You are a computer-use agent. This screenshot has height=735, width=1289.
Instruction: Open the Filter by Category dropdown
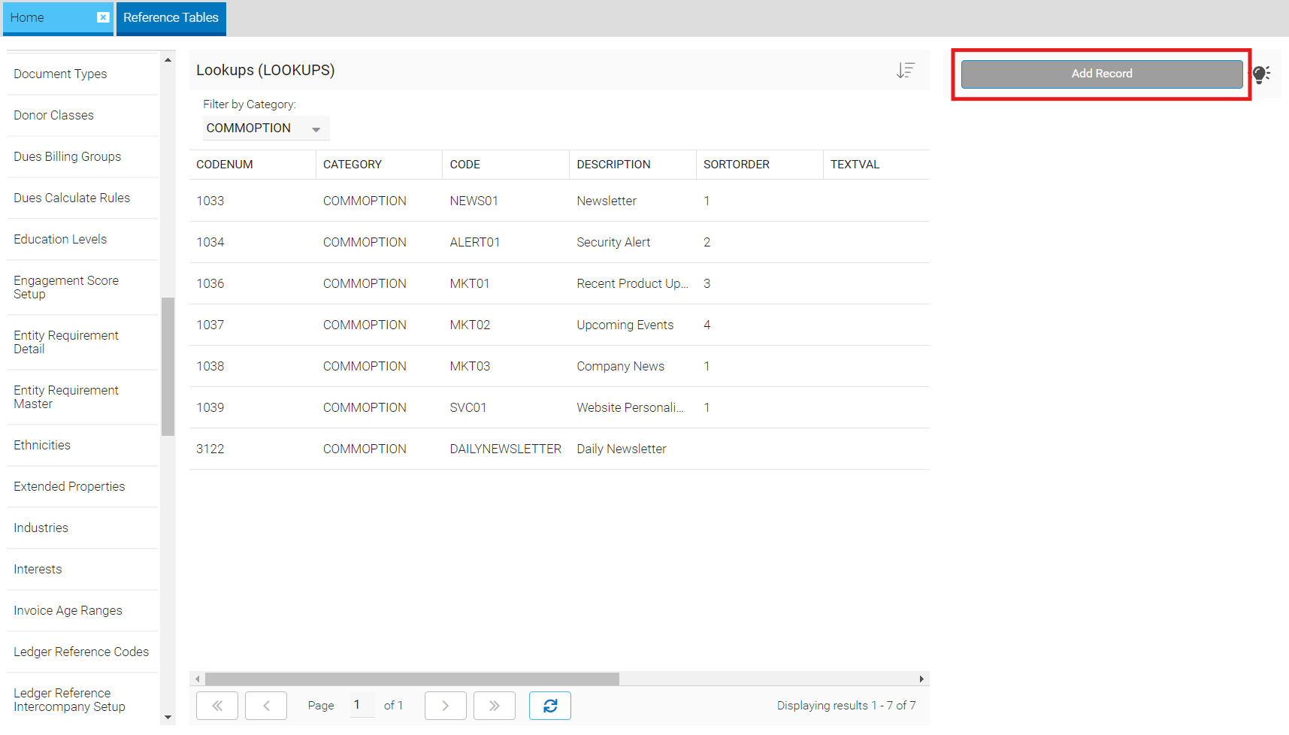point(266,128)
